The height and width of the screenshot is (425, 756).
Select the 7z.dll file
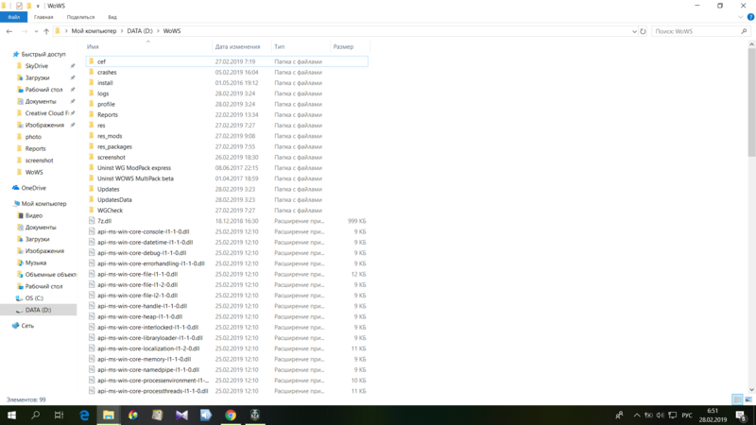[x=227, y=221]
